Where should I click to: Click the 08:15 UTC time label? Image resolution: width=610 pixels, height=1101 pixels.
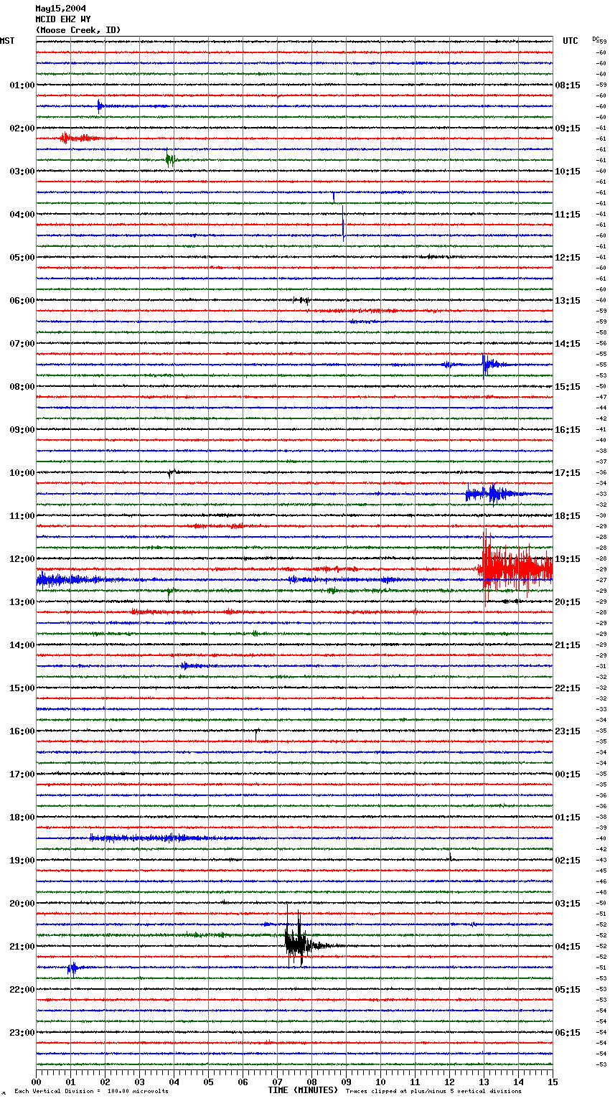[568, 85]
